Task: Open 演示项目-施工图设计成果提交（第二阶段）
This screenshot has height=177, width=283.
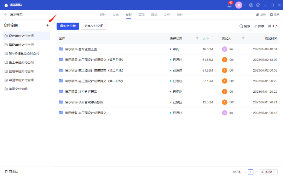Action: pyautogui.click(x=94, y=70)
